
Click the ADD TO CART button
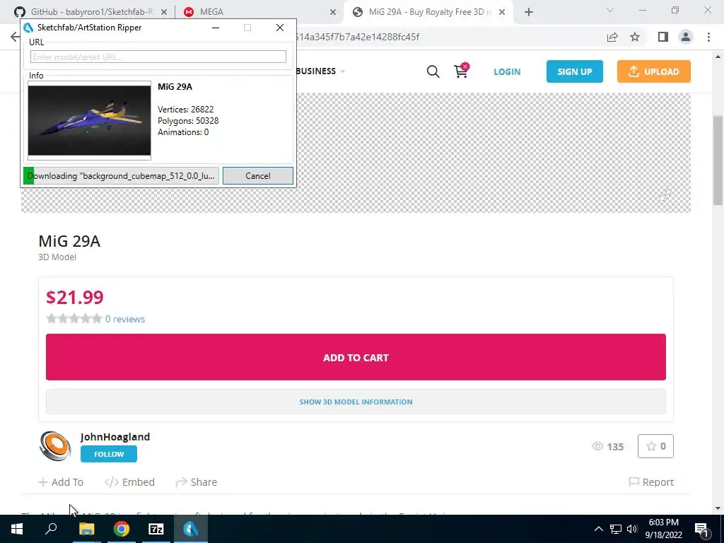(x=356, y=357)
